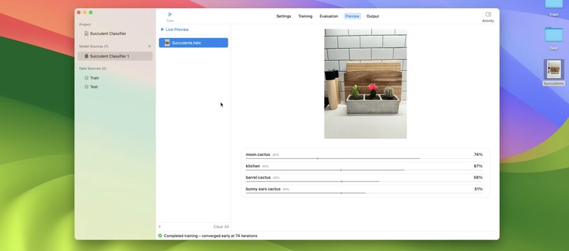Click the kitchen prediction label
The width and height of the screenshot is (569, 251).
pyautogui.click(x=252, y=166)
